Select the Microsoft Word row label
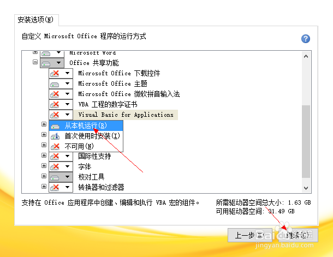 pos(93,53)
